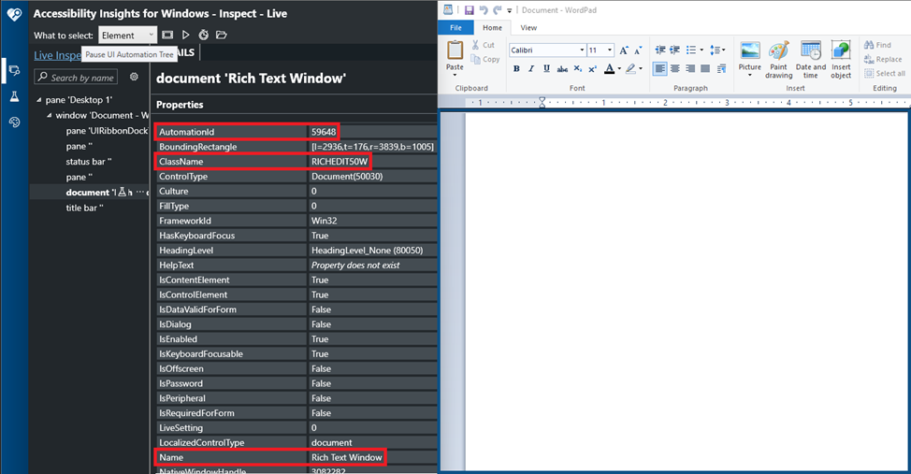Open the Calibri font family dropdown
The width and height of the screenshot is (911, 474).
pos(581,50)
